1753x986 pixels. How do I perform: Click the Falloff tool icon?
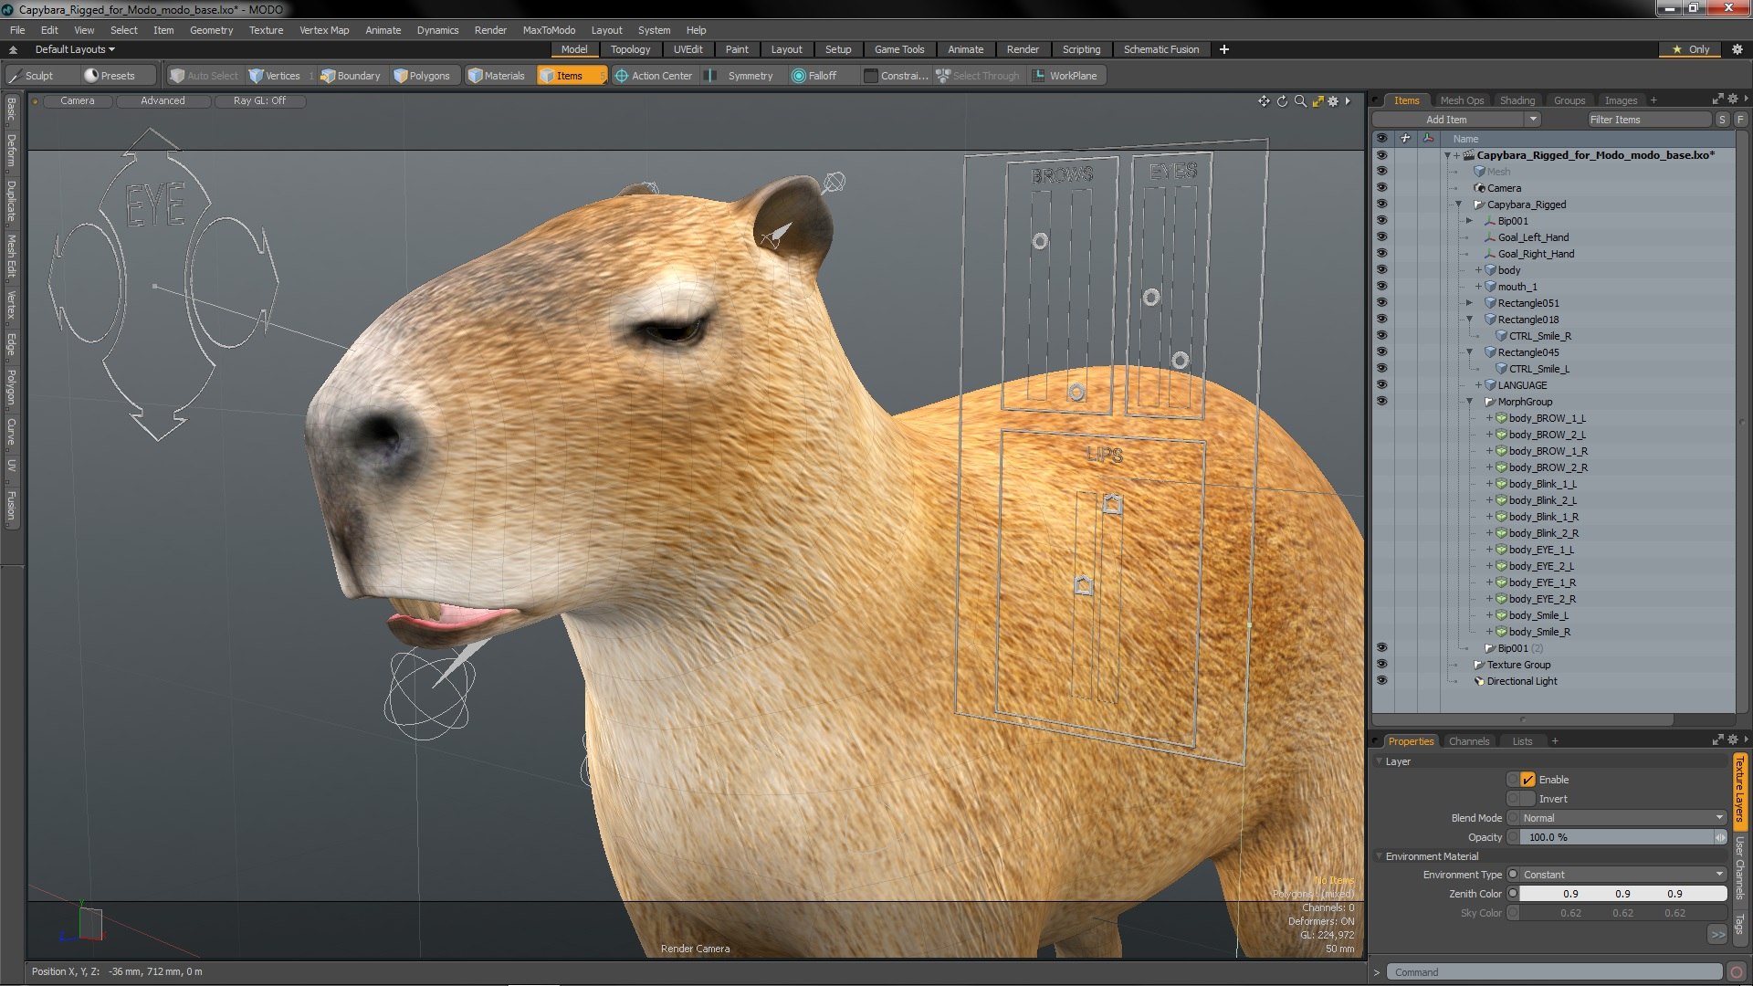tap(797, 76)
